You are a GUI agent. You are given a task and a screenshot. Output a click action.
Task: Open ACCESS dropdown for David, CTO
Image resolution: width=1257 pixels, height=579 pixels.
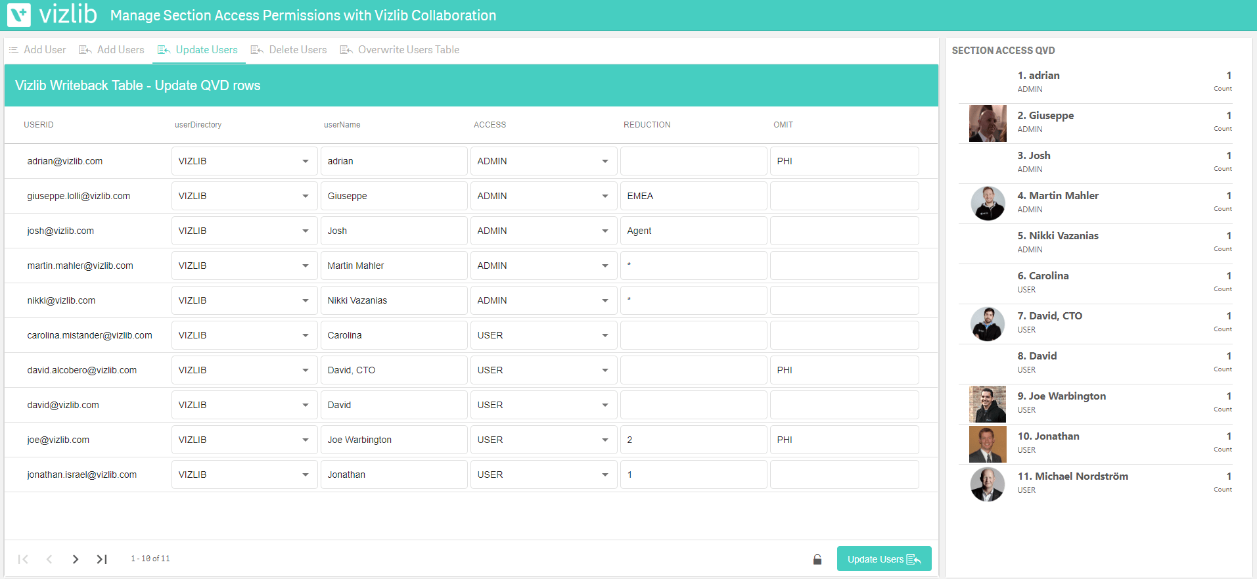543,370
